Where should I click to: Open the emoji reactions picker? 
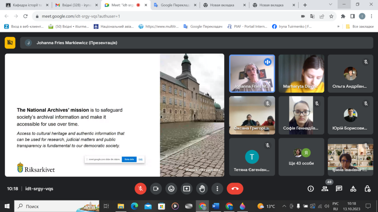171,188
